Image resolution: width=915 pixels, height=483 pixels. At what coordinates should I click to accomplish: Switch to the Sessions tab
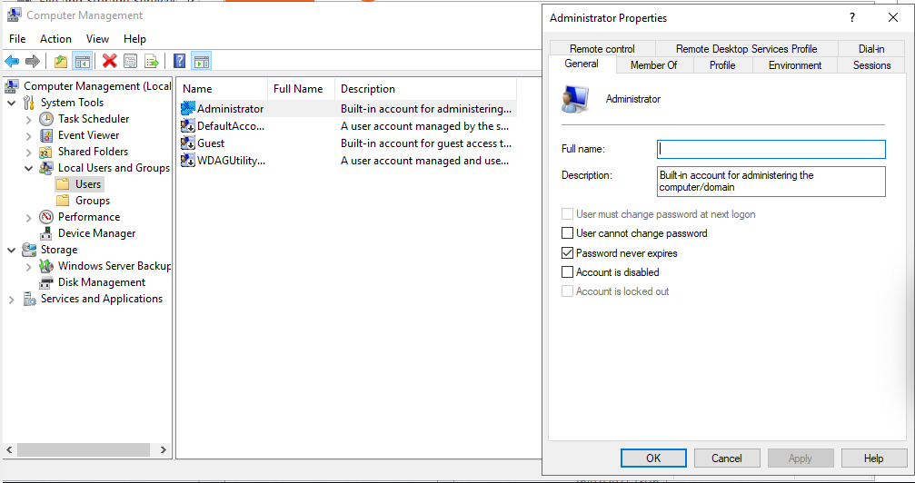[x=871, y=65]
